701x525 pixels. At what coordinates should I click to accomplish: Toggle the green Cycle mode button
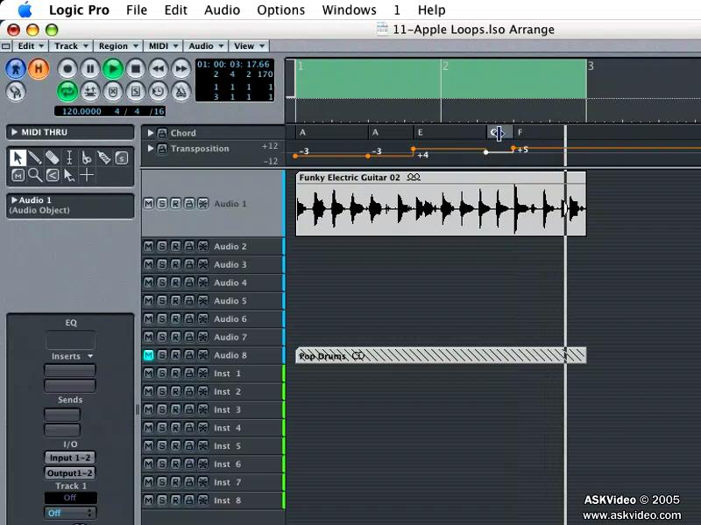(67, 92)
